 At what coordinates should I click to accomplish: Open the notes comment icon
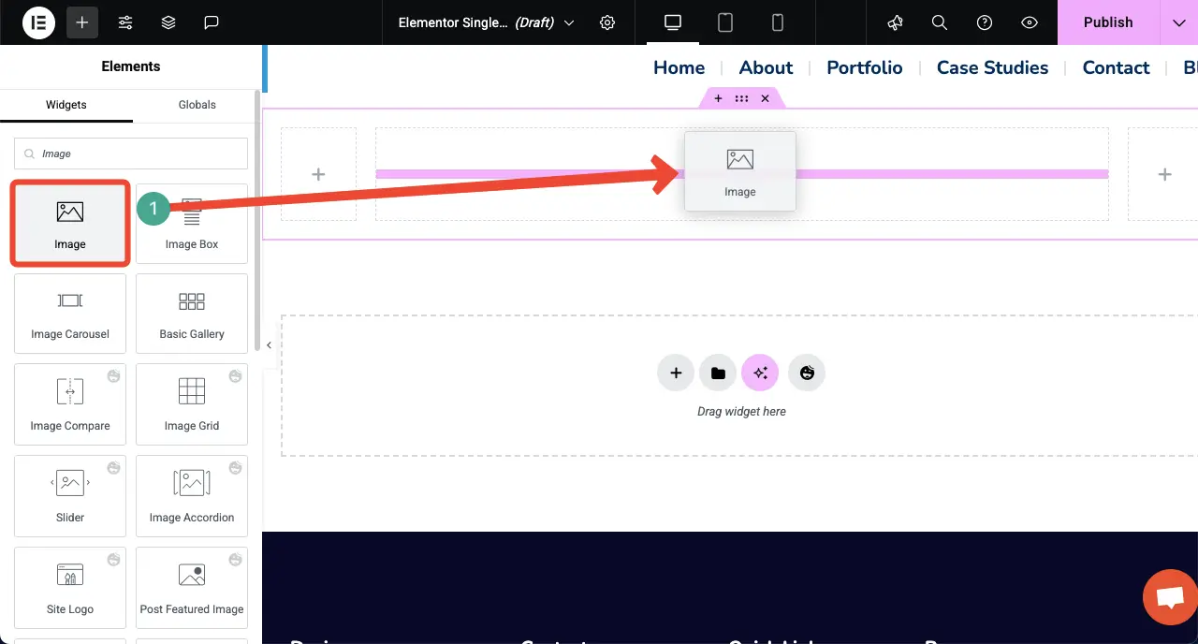(x=212, y=22)
